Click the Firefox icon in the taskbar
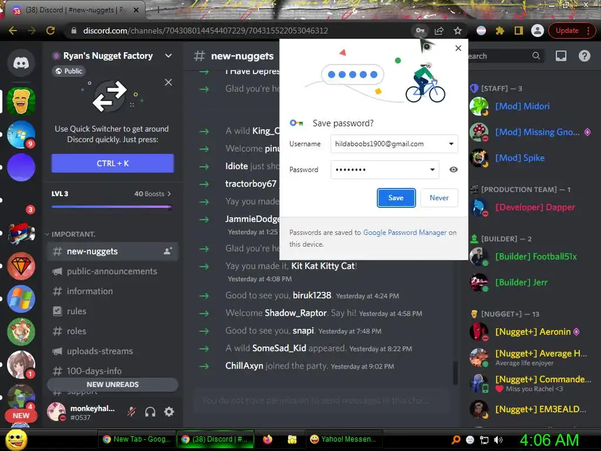601x451 pixels. 268,439
